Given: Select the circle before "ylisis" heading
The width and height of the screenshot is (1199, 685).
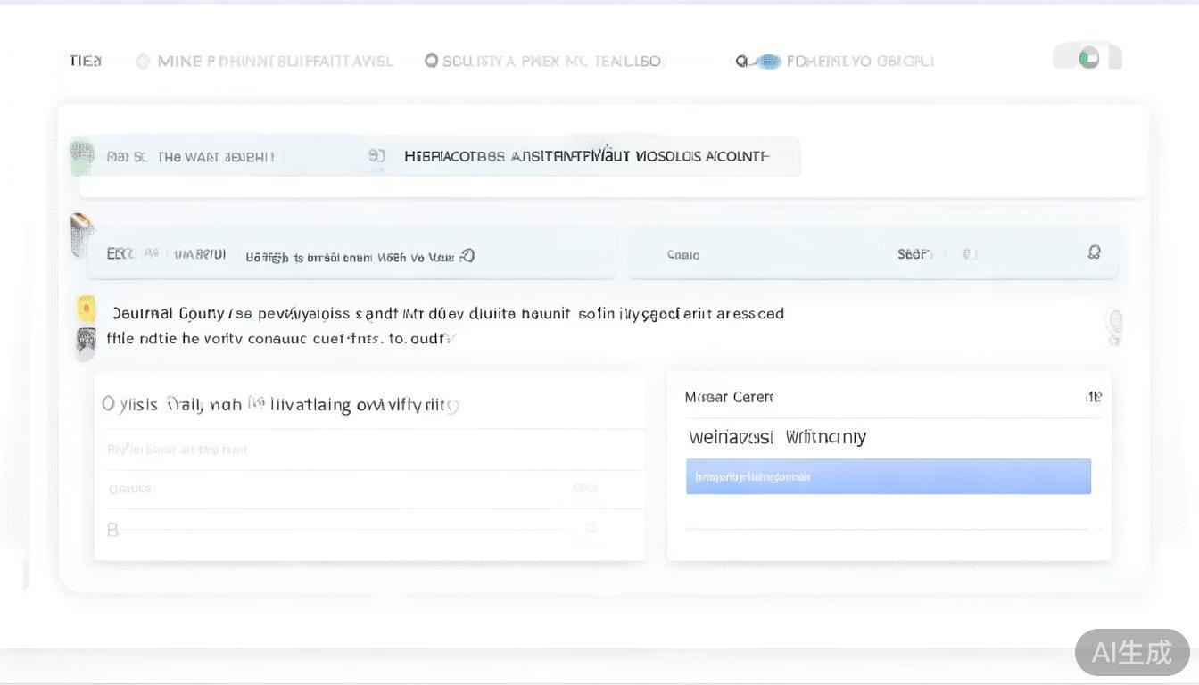Looking at the screenshot, I should 109,404.
